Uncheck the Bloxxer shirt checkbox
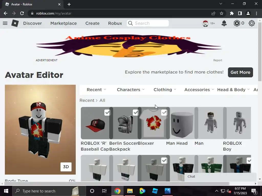This screenshot has width=262, height=196. pos(164,113)
